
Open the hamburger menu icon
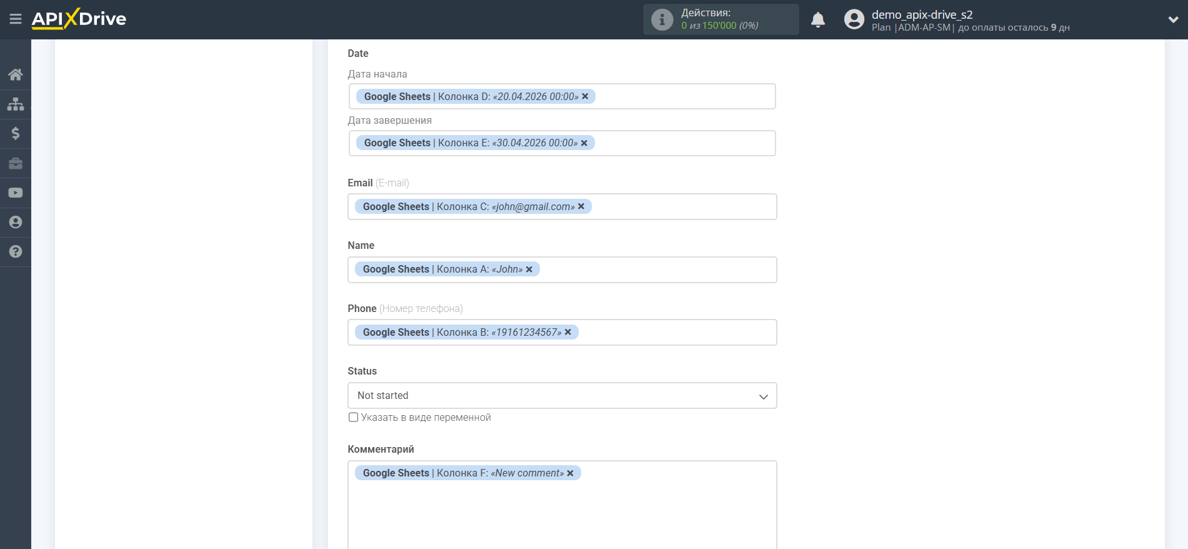(16, 19)
